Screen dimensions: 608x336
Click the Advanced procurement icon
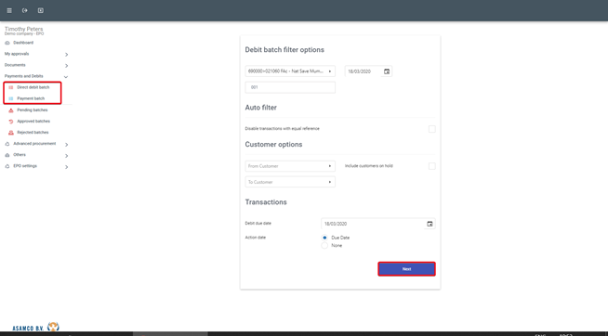click(7, 144)
